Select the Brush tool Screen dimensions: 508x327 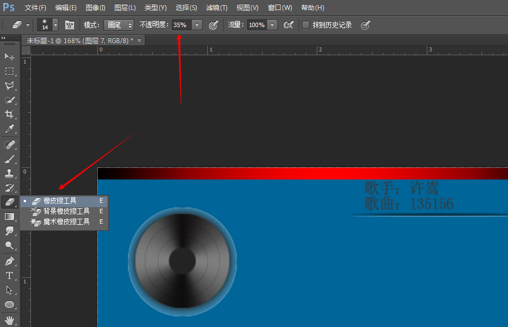(9, 159)
